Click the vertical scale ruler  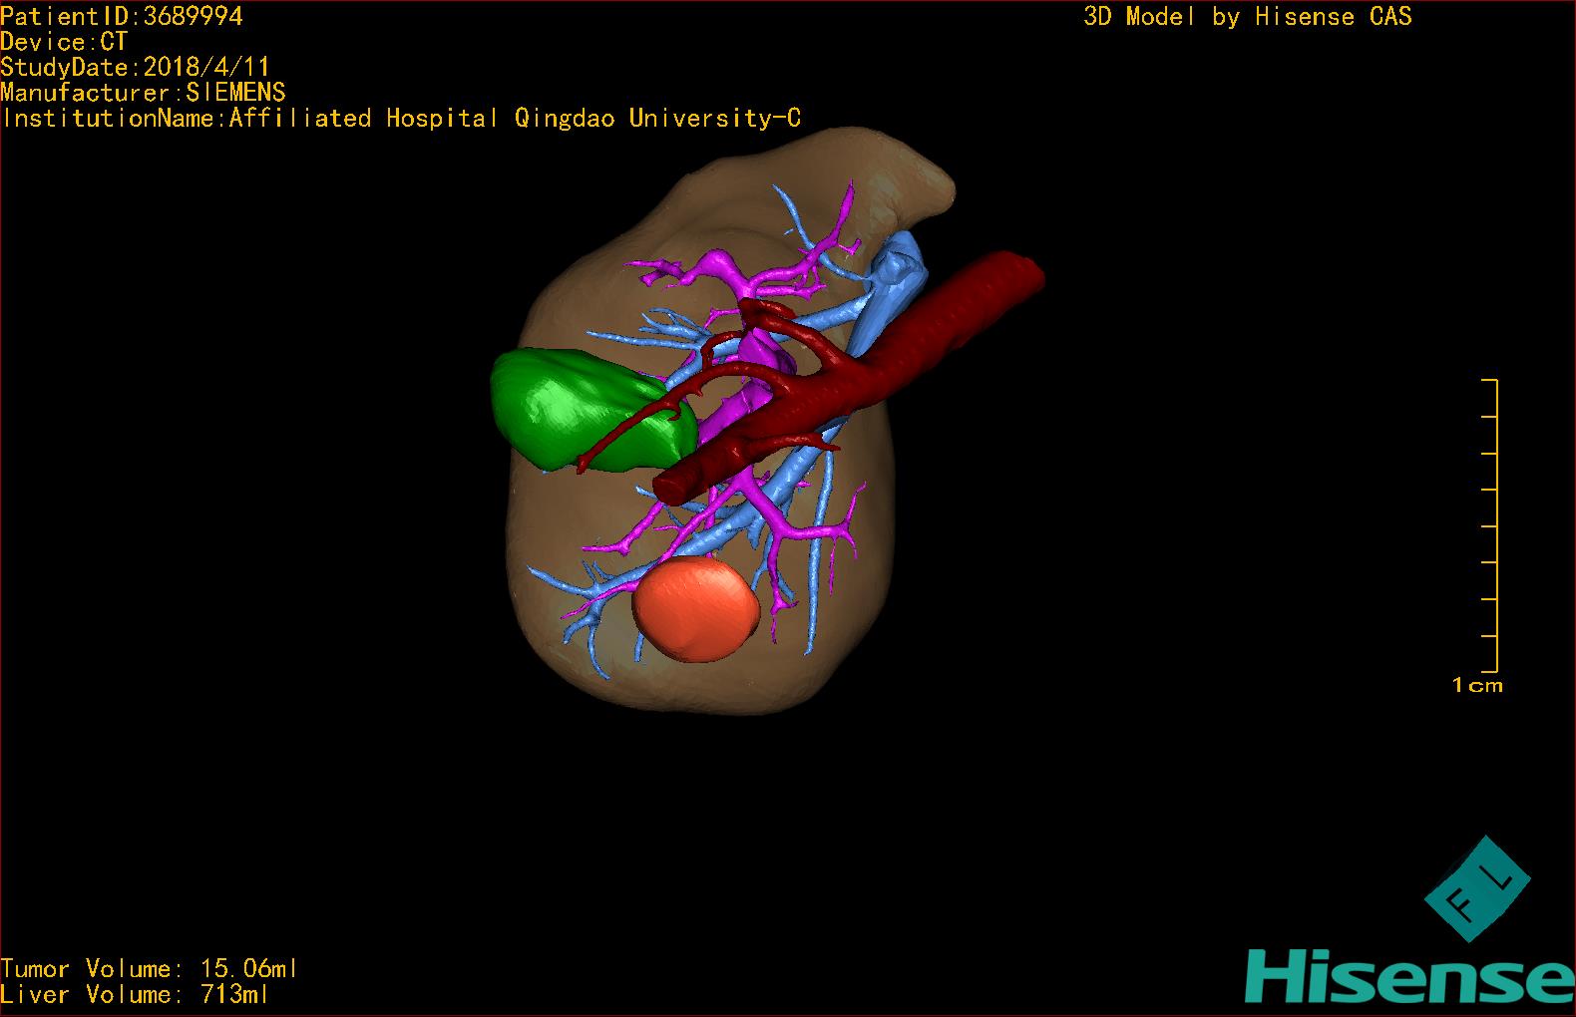[x=1491, y=525]
